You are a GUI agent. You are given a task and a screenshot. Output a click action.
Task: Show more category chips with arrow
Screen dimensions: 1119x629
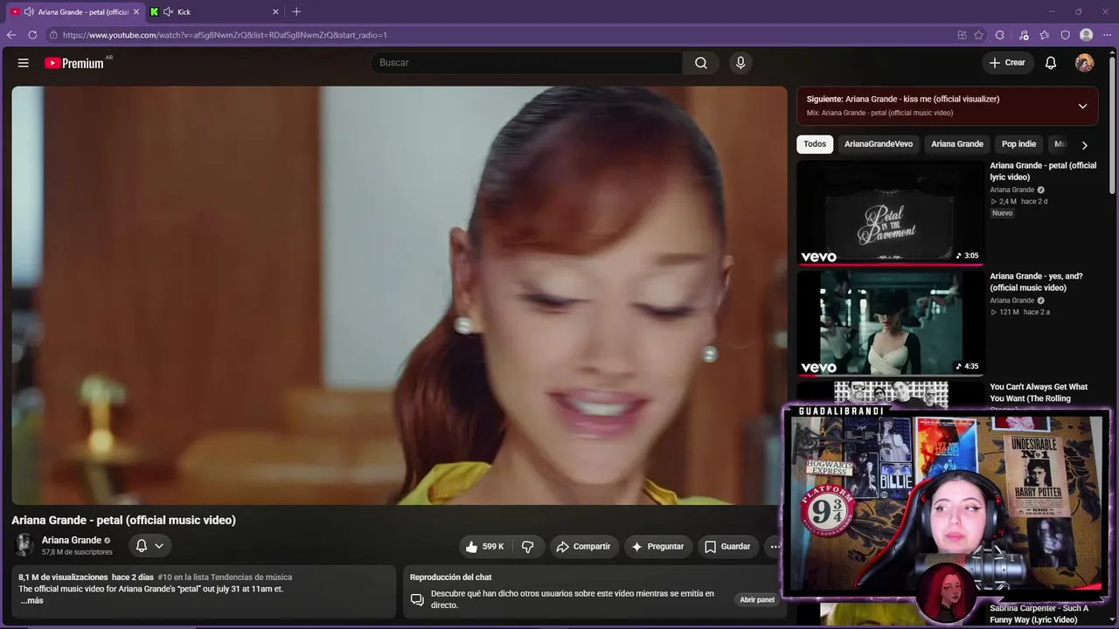tap(1084, 145)
